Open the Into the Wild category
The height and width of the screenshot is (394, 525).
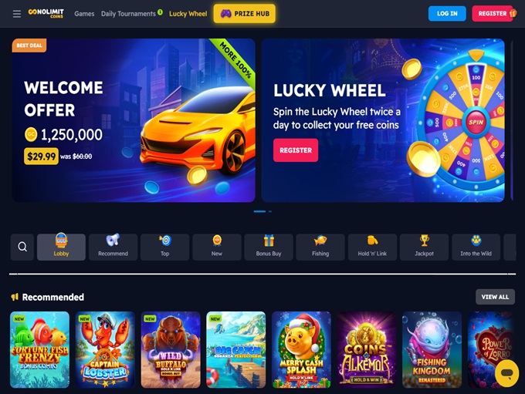476,247
